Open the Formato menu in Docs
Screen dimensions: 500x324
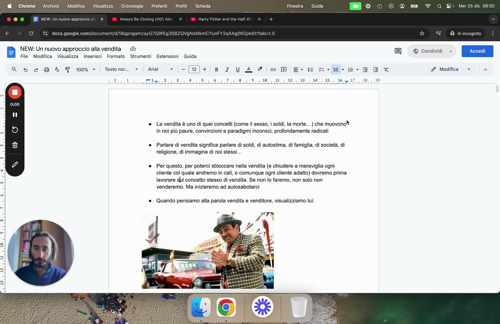click(x=116, y=56)
